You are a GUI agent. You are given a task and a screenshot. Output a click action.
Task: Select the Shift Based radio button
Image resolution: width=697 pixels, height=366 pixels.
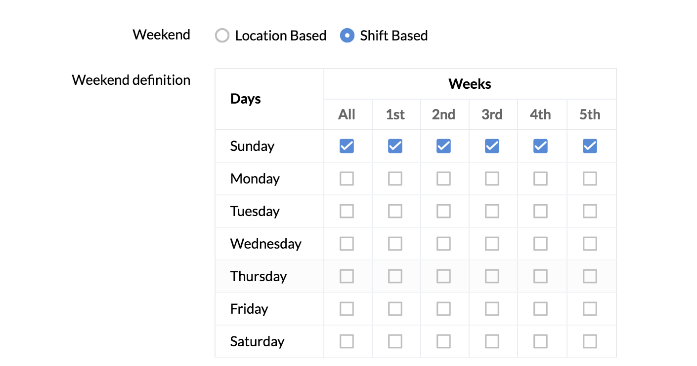pos(348,36)
